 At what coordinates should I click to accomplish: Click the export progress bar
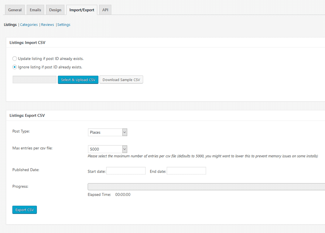(x=206, y=186)
